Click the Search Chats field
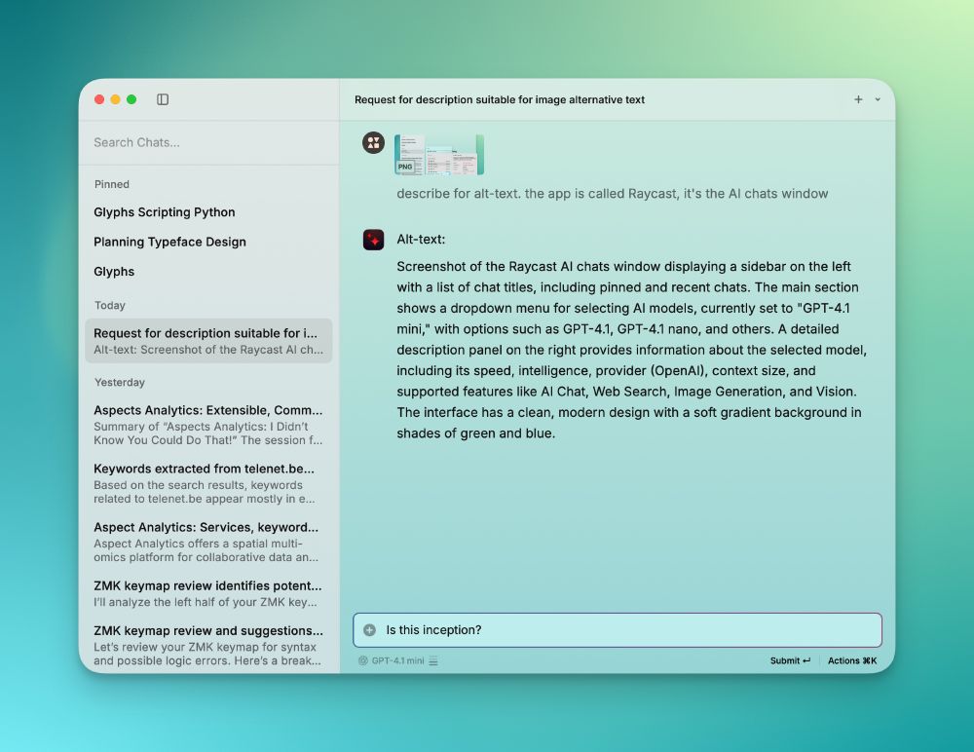This screenshot has height=752, width=974. click(209, 142)
